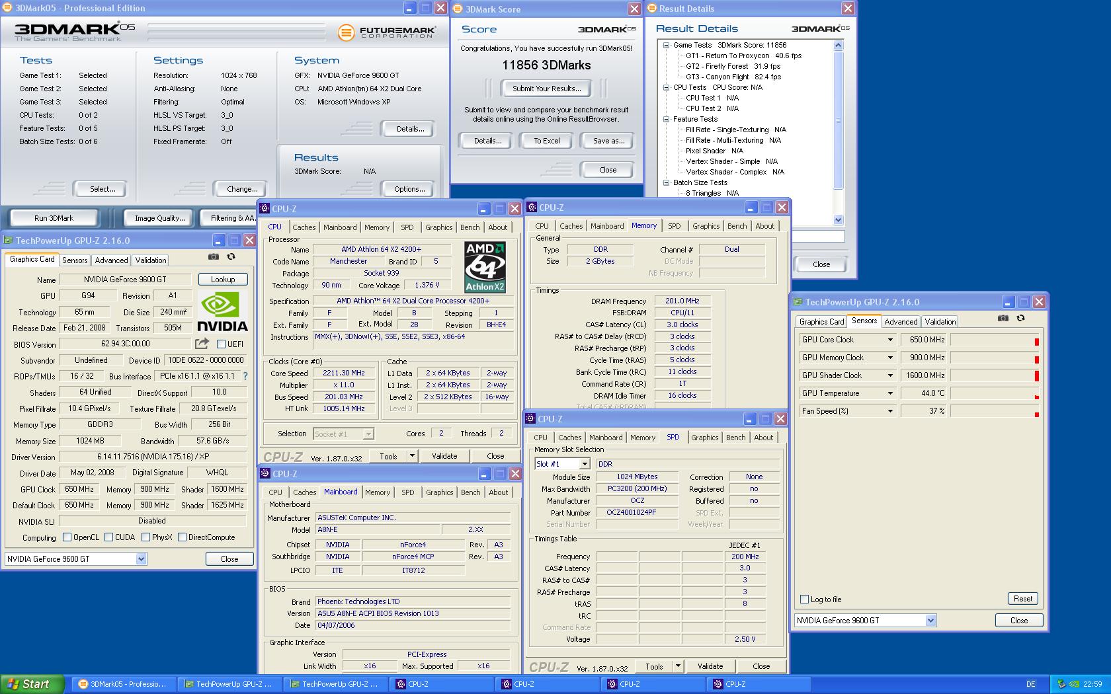Open the last CPU-Z taskbar button
Viewport: 1111px width, 694px height.
click(x=759, y=684)
